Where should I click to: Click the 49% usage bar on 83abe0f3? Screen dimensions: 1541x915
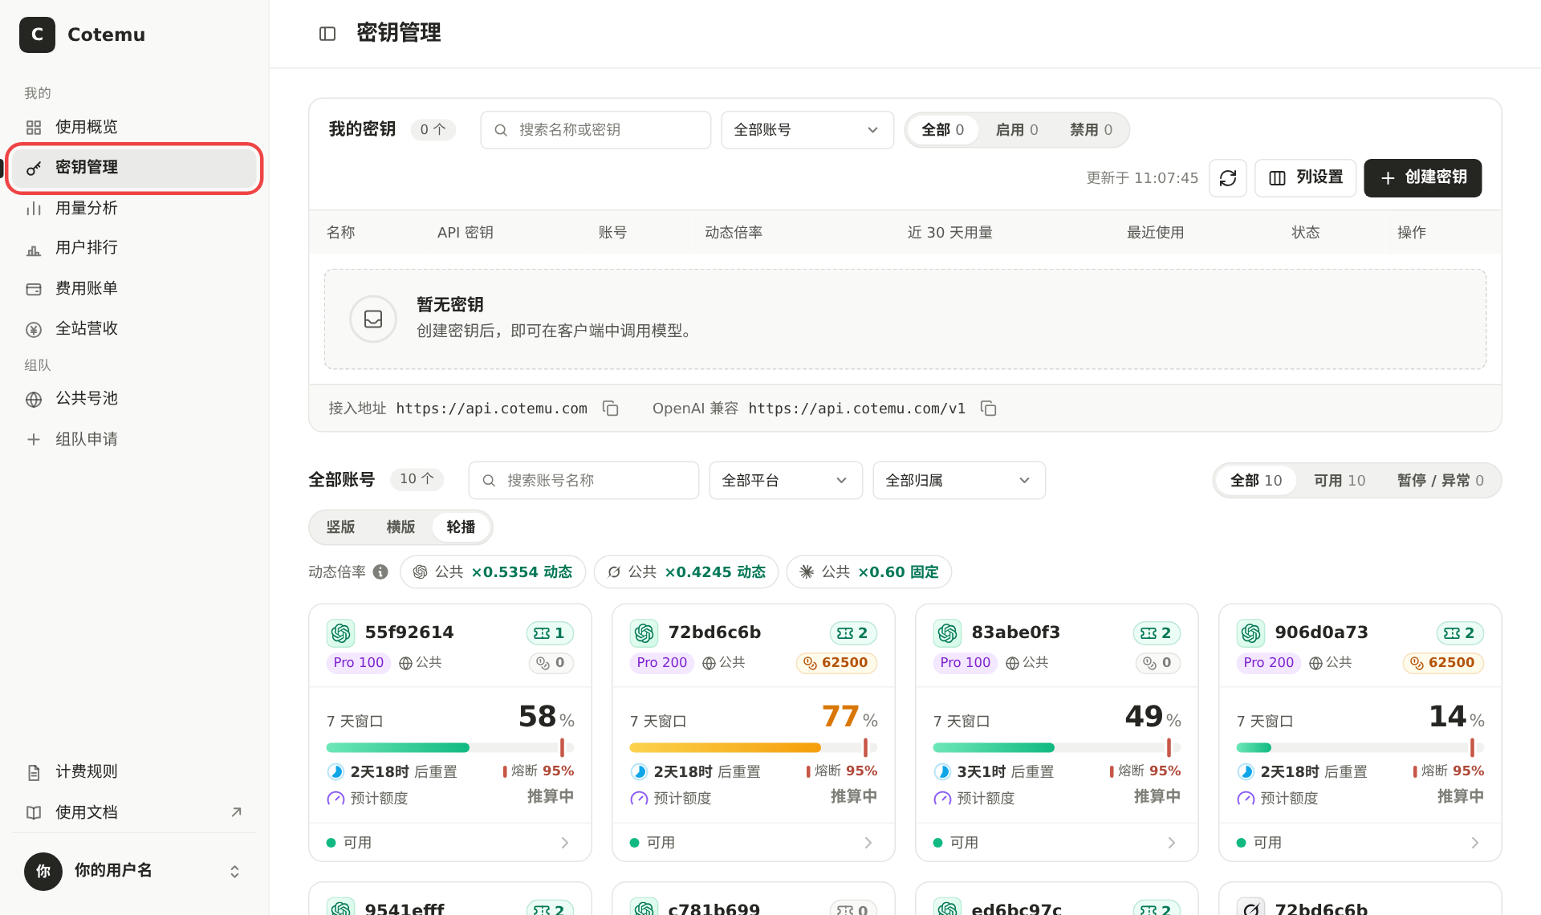click(1056, 747)
